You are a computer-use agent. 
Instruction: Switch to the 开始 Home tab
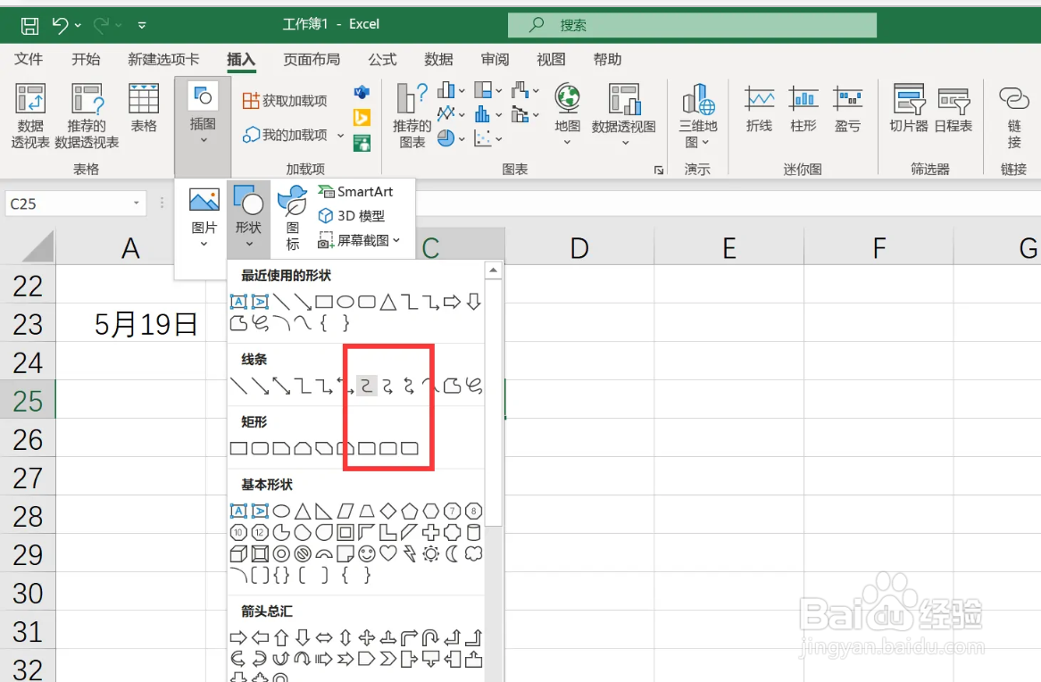[x=86, y=59]
